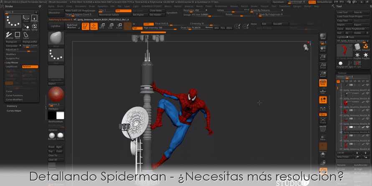This screenshot has width=372, height=186.
Task: Open the Transform menu
Action: [x=284, y=6]
